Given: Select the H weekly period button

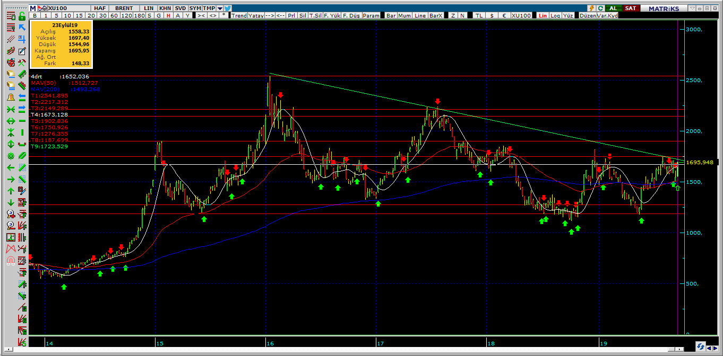Looking at the screenshot, I should pos(167,16).
